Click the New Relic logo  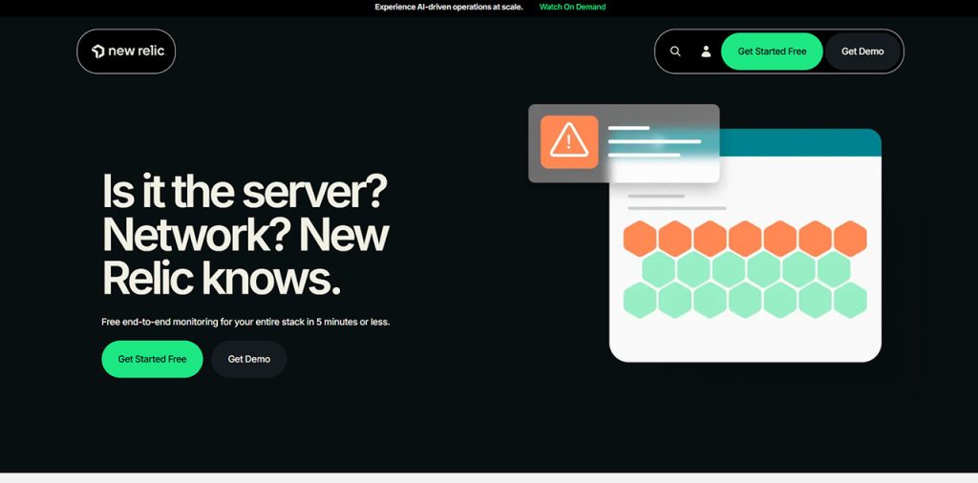[127, 52]
